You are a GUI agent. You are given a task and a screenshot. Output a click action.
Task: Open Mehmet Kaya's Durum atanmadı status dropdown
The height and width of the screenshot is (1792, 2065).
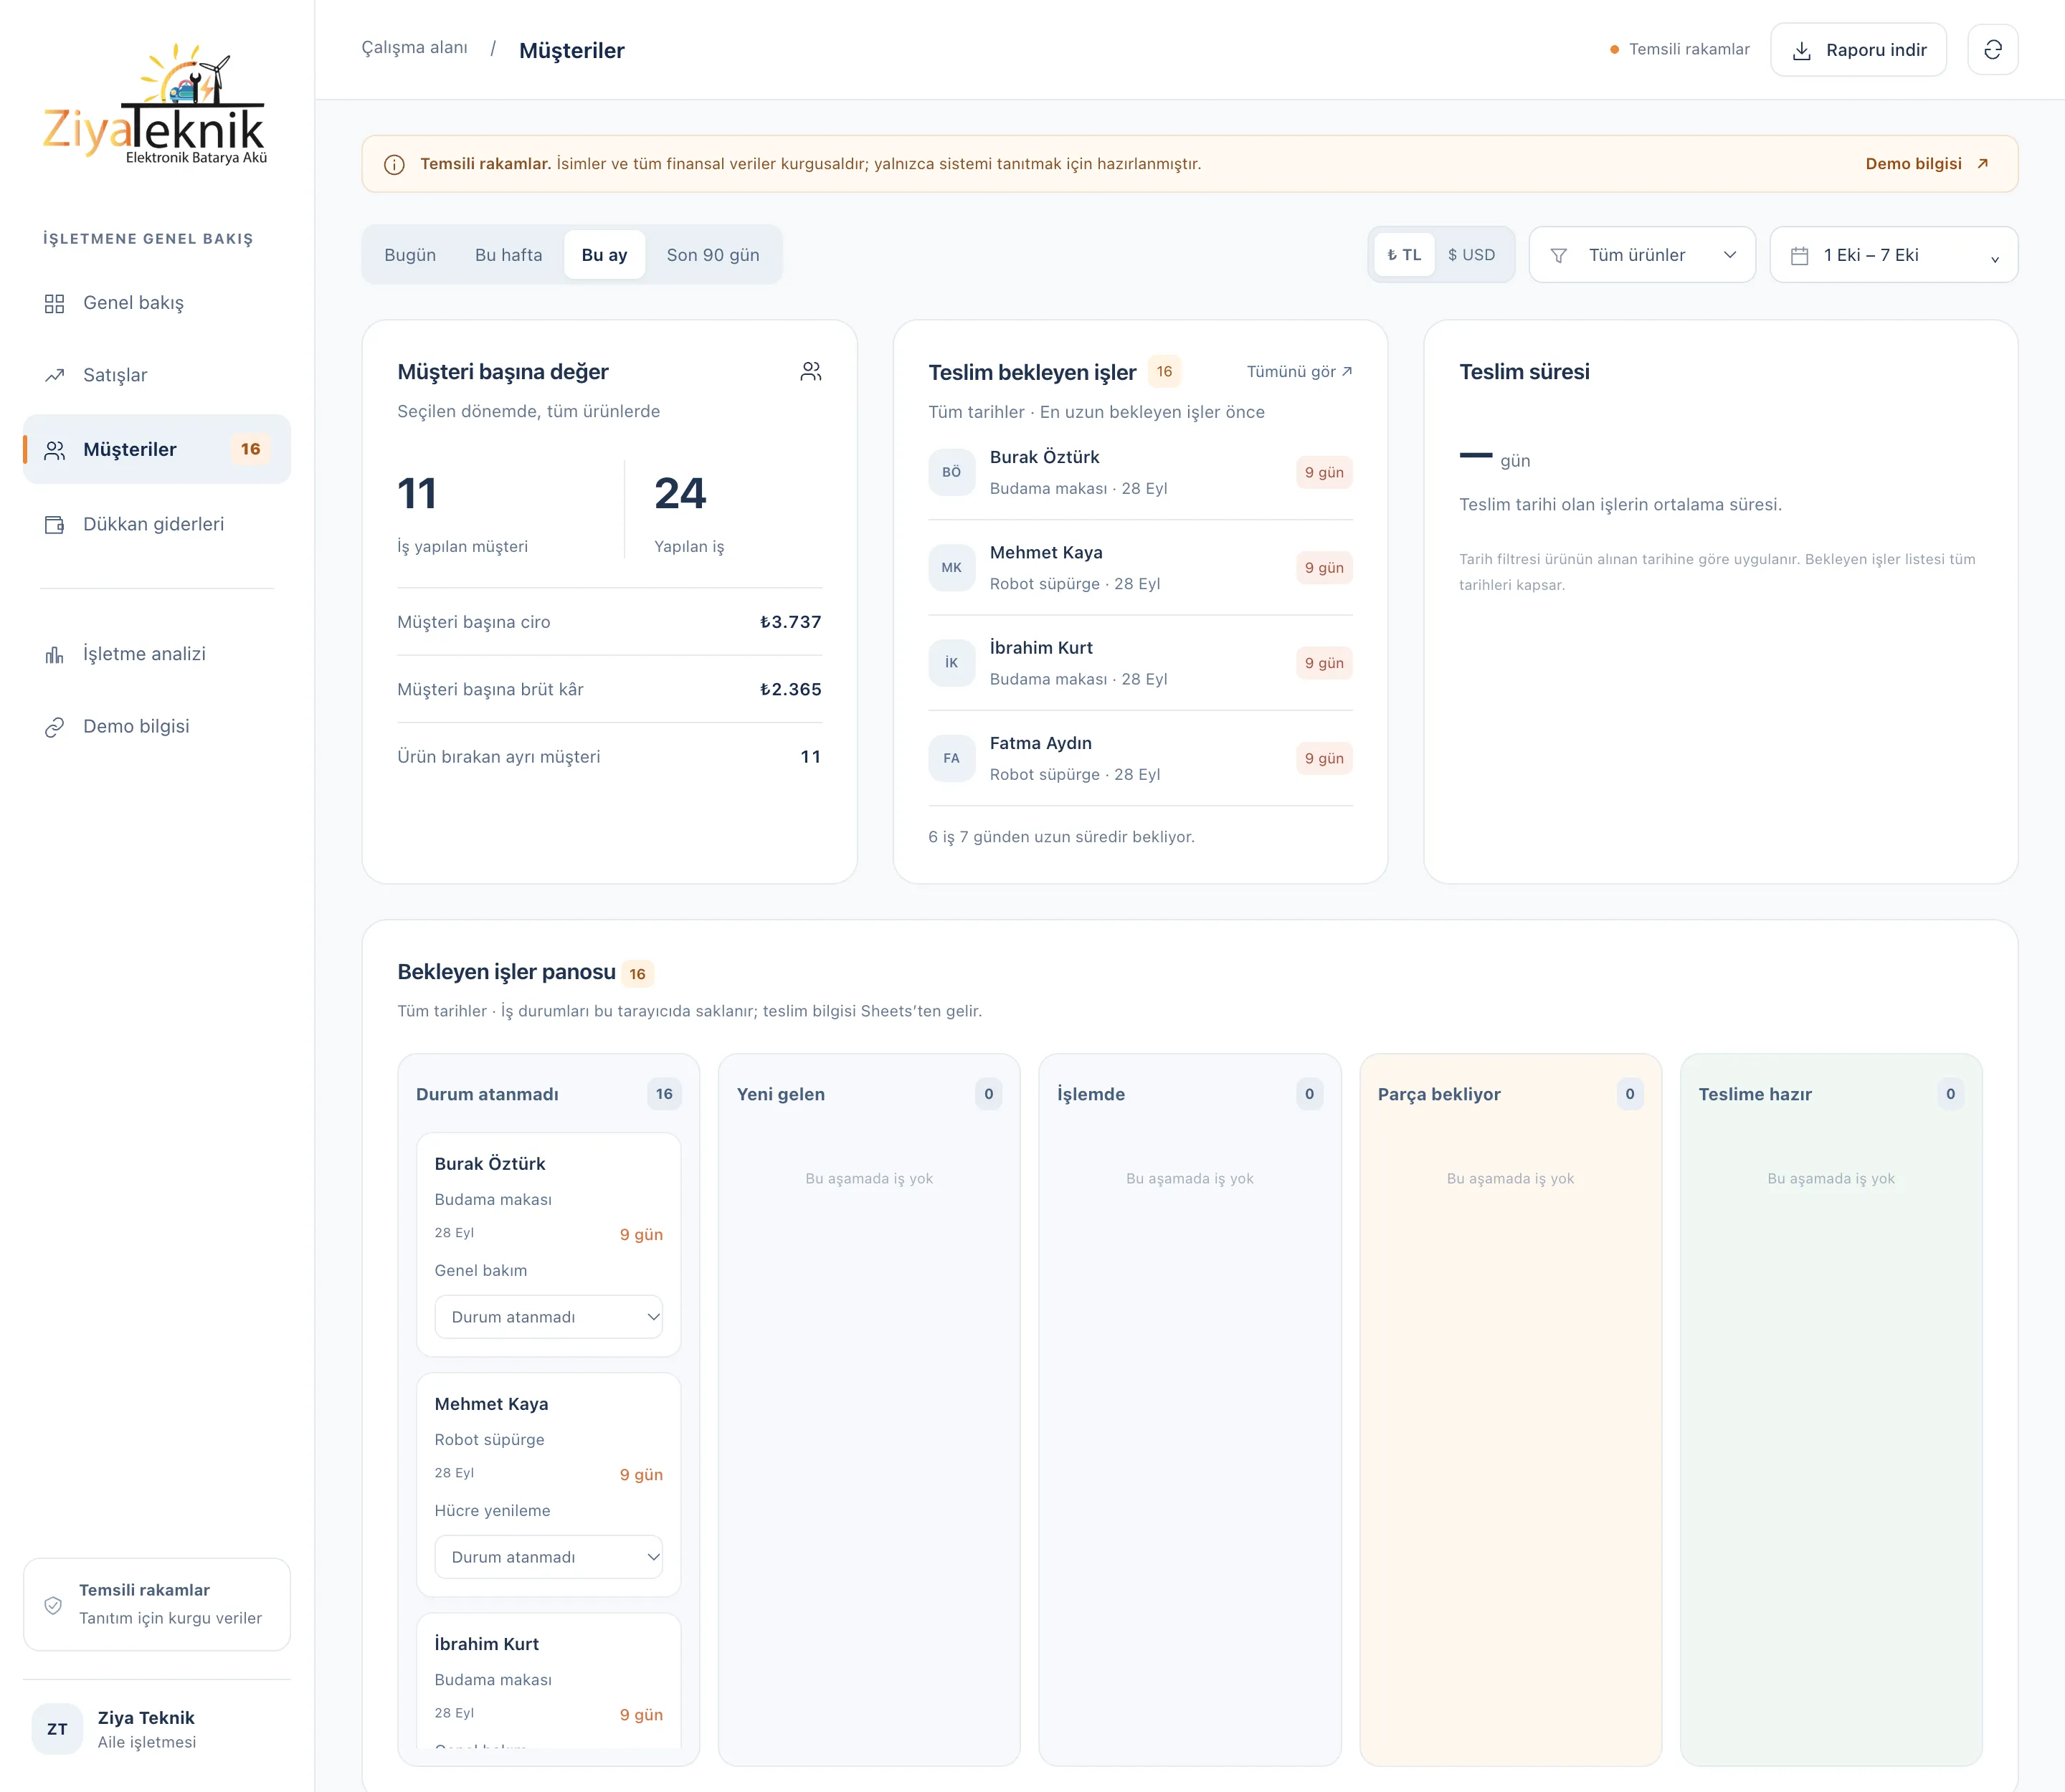(x=549, y=1557)
